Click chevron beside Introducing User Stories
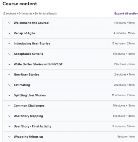138x142 pixels. coord(9,43)
